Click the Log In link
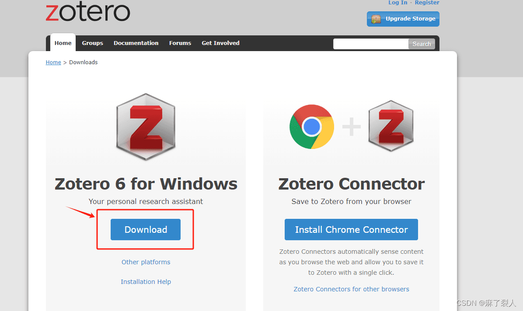This screenshot has height=311, width=523. (397, 3)
